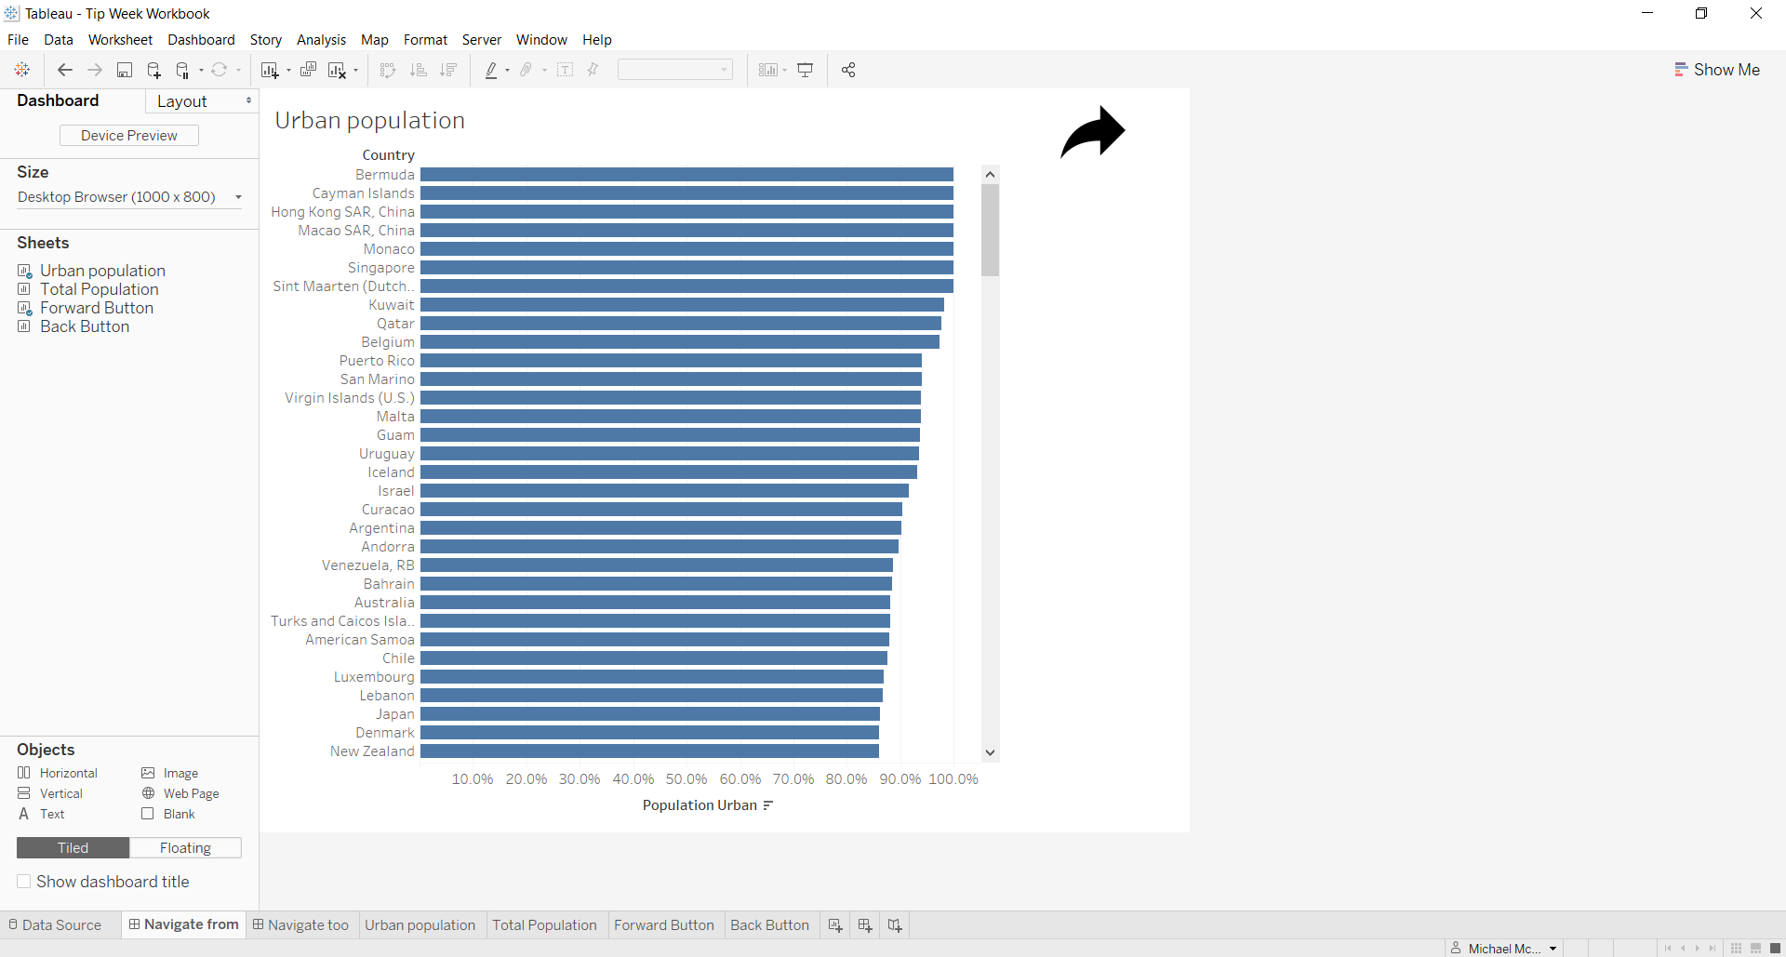The height and width of the screenshot is (957, 1786).
Task: Add a new story tab icon
Action: click(895, 925)
